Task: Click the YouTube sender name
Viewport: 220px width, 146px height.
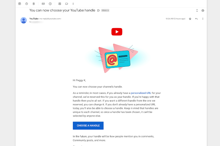Action: (34, 19)
